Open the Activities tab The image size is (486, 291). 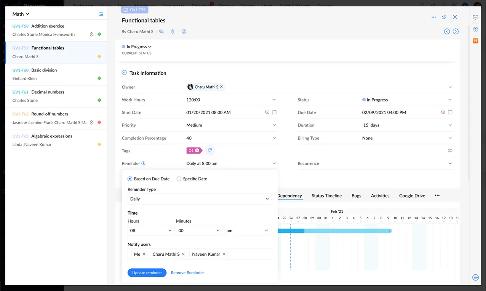(x=380, y=196)
